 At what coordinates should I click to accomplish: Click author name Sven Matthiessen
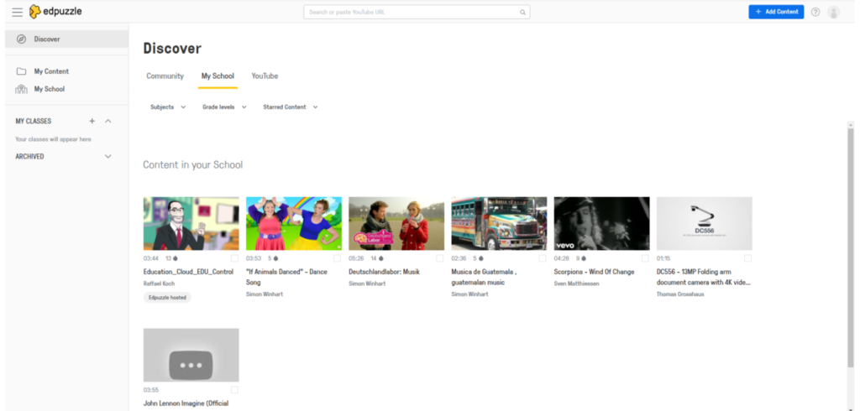coord(576,284)
